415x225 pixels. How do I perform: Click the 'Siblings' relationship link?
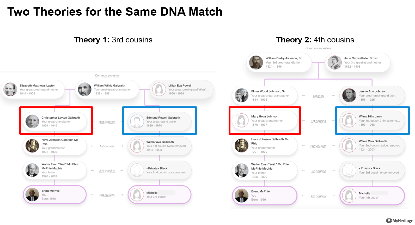click(318, 96)
